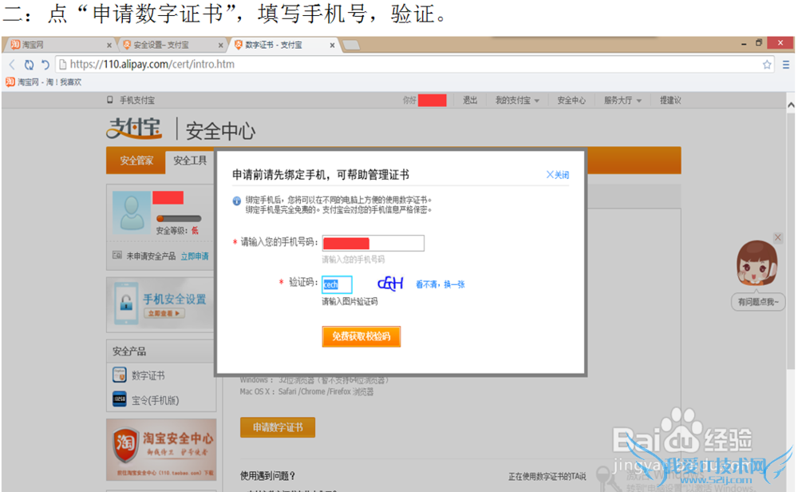The height and width of the screenshot is (492, 798).
Task: Click the user avatar picture
Action: point(132,212)
